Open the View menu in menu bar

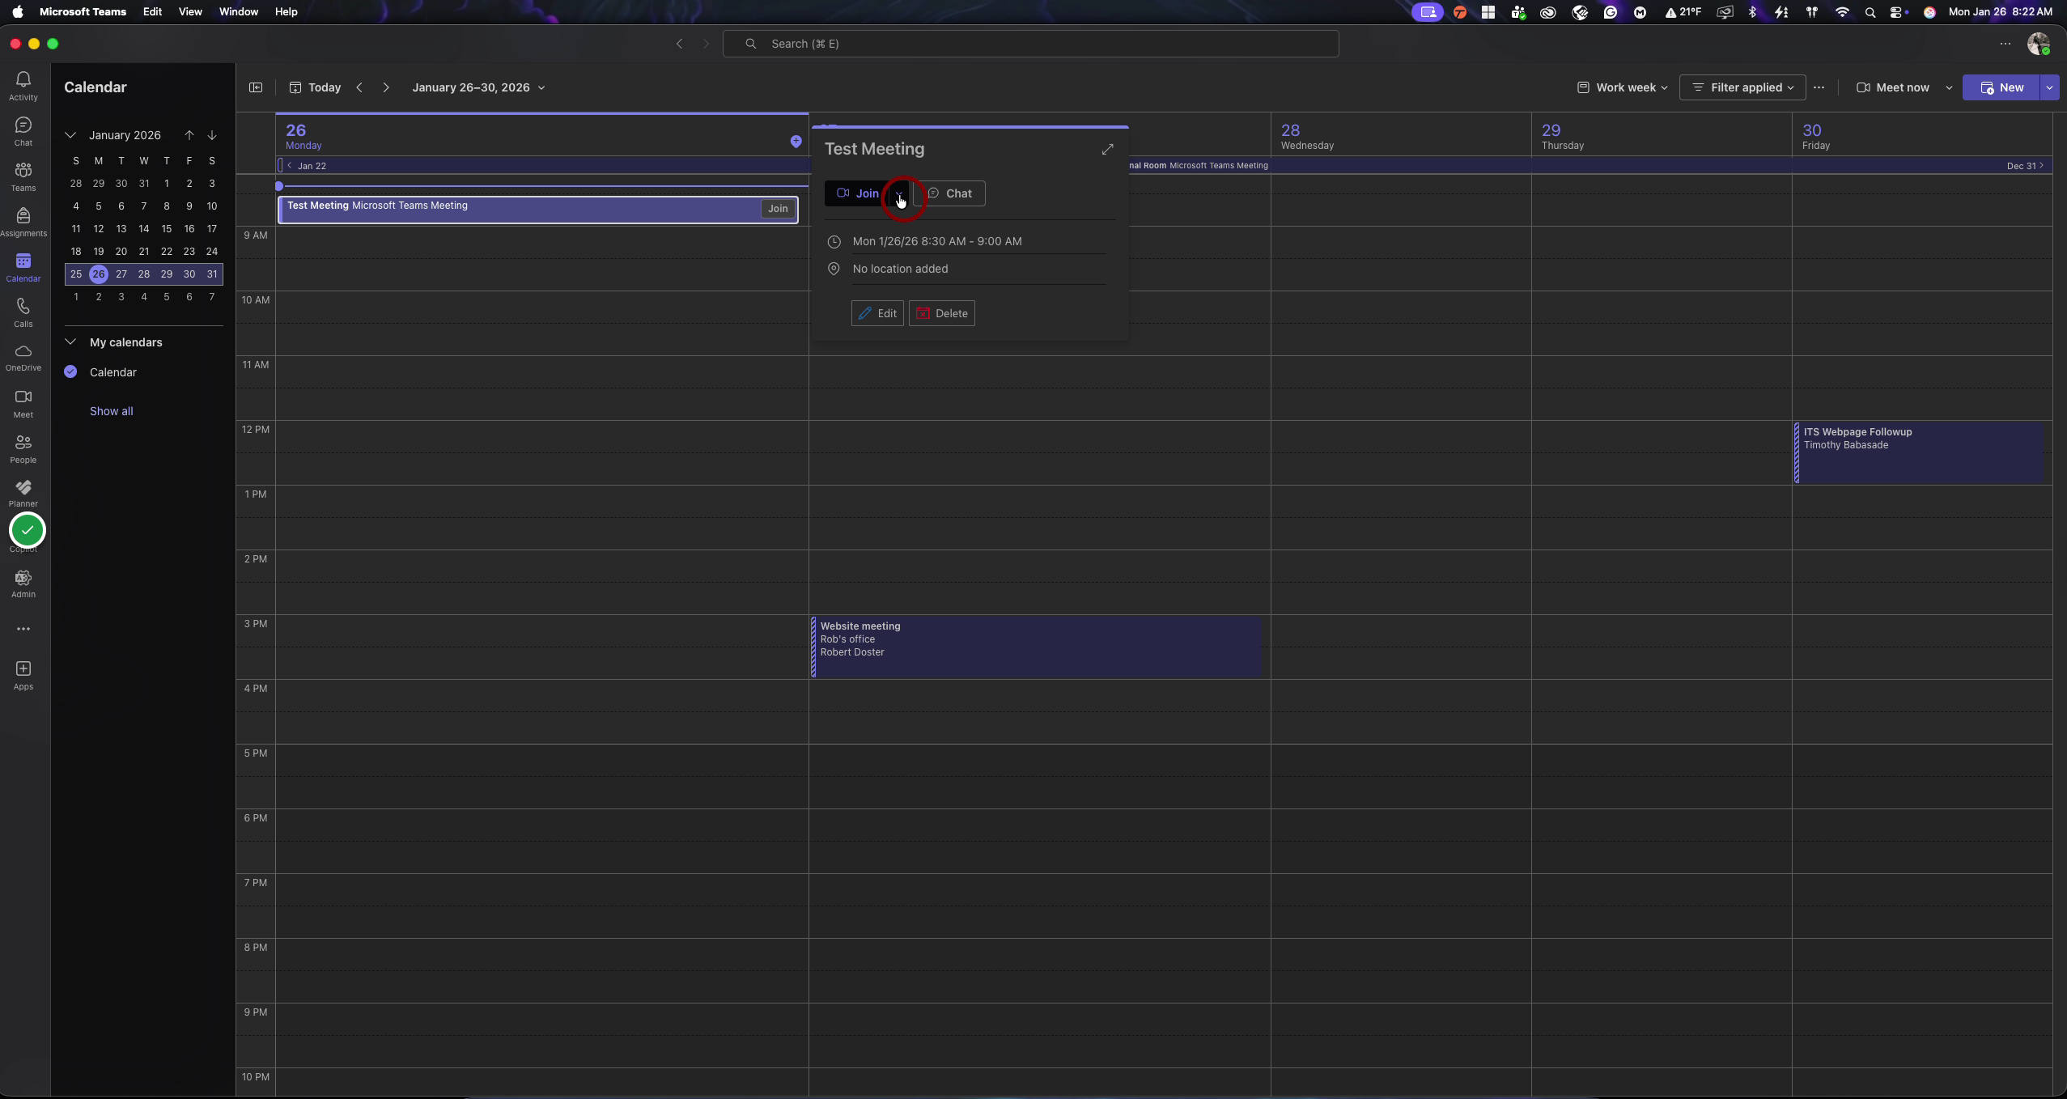pos(190,12)
